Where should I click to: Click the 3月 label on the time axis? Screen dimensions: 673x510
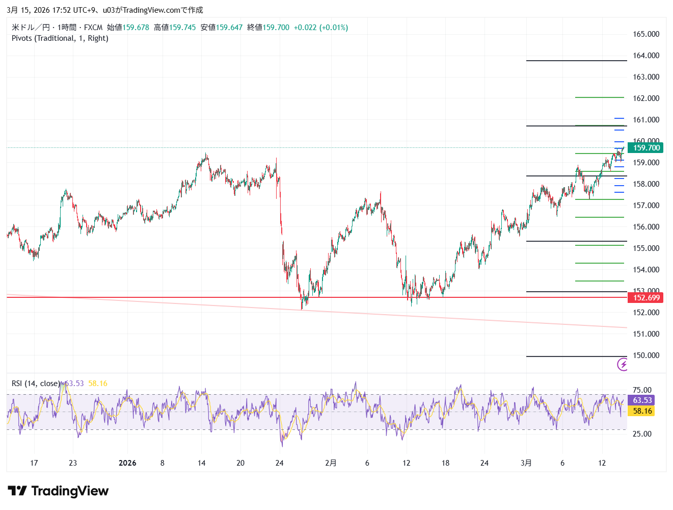(x=526, y=463)
